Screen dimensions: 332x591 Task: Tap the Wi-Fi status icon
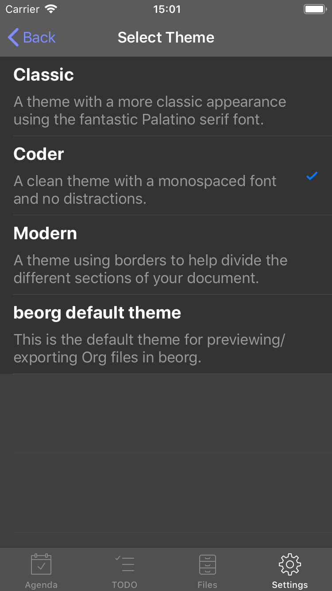(52, 9)
